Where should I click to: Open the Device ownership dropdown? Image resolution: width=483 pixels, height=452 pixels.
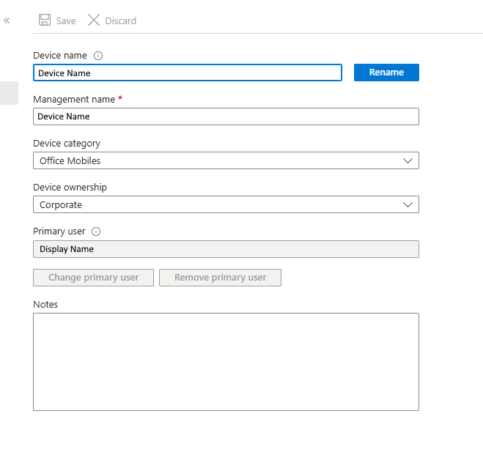tap(226, 204)
